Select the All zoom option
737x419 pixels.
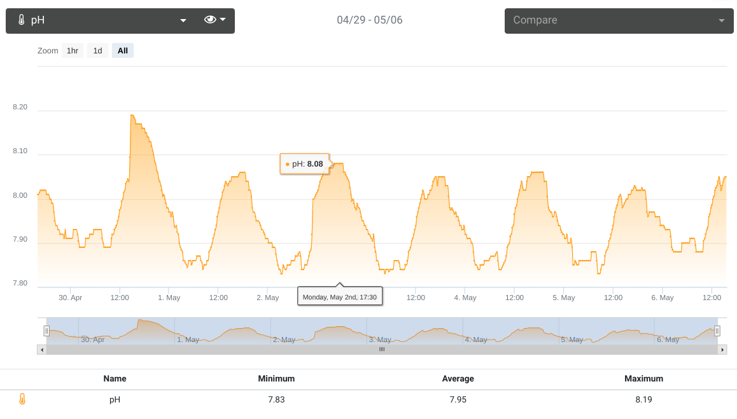123,51
